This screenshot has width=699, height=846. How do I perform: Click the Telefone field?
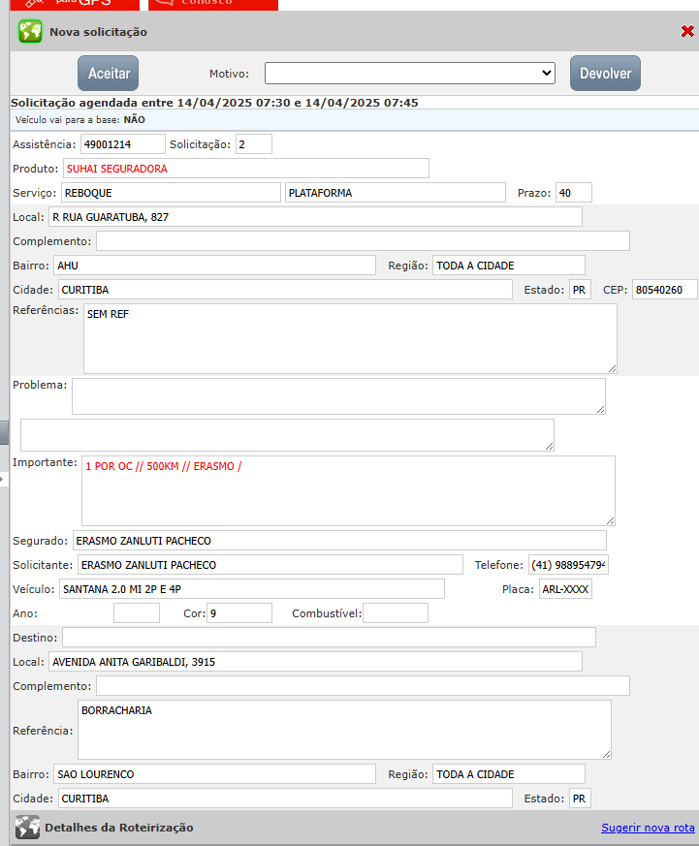567,565
